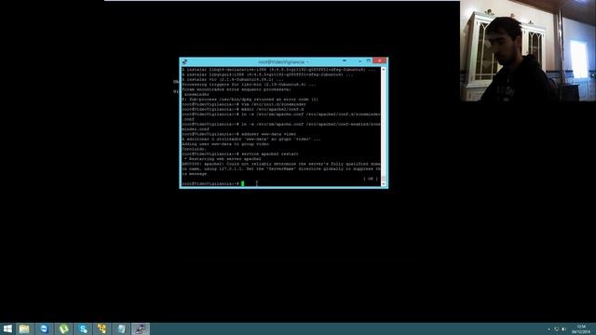Open uTorrent from the taskbar
Image resolution: width=596 pixels, height=335 pixels.
pos(63,328)
